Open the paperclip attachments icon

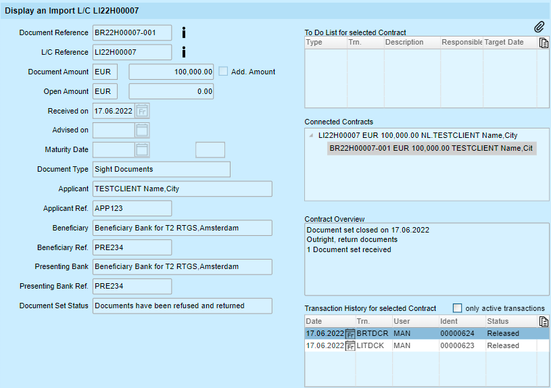point(539,27)
